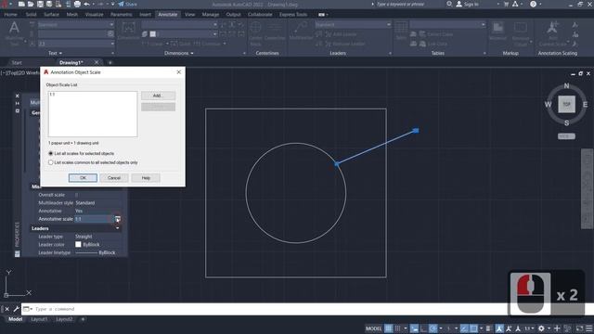Click the Plot printer icon in quick access toolbar
Screen dimensions: 594x334
77,4
